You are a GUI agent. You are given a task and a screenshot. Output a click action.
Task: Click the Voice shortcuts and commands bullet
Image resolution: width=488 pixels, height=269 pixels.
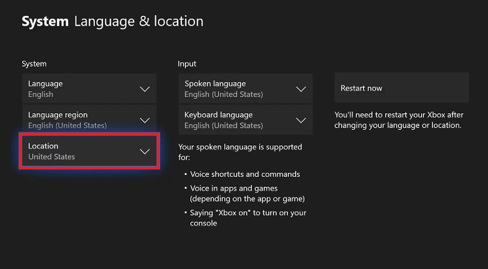pyautogui.click(x=245, y=174)
